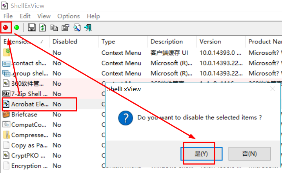
Task: Open the Options menu
Action: [69, 16]
